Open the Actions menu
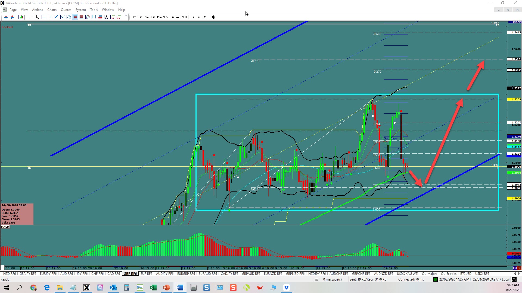This screenshot has height=293, width=522. [x=38, y=10]
